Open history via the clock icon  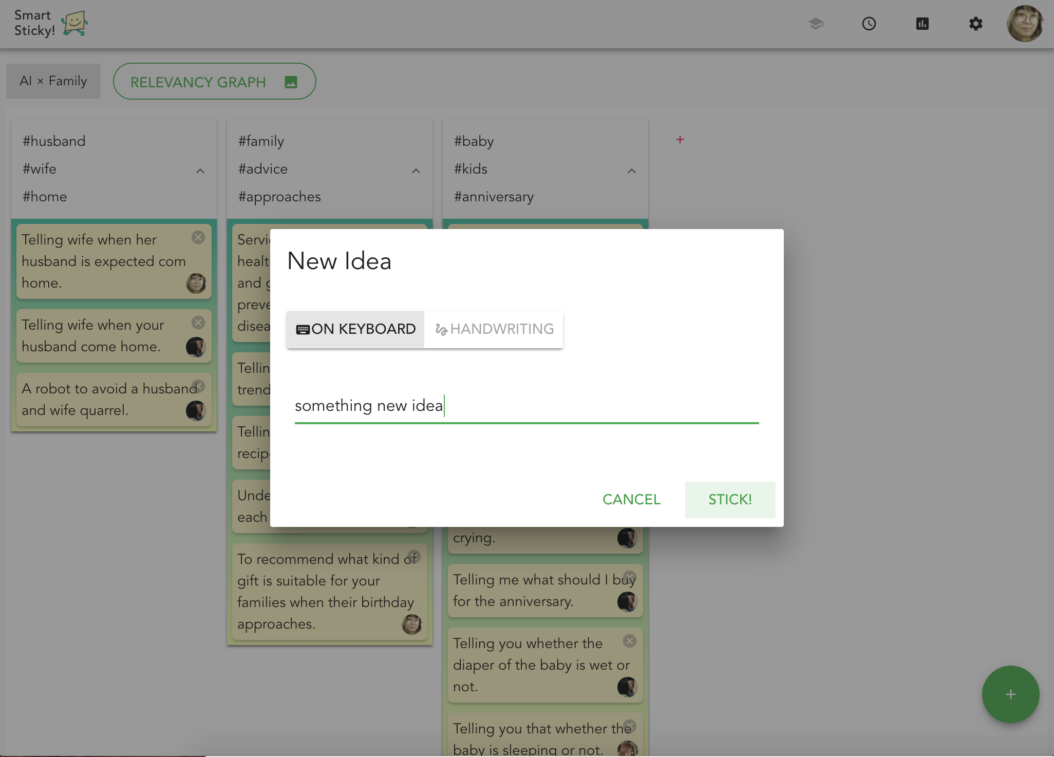[869, 24]
